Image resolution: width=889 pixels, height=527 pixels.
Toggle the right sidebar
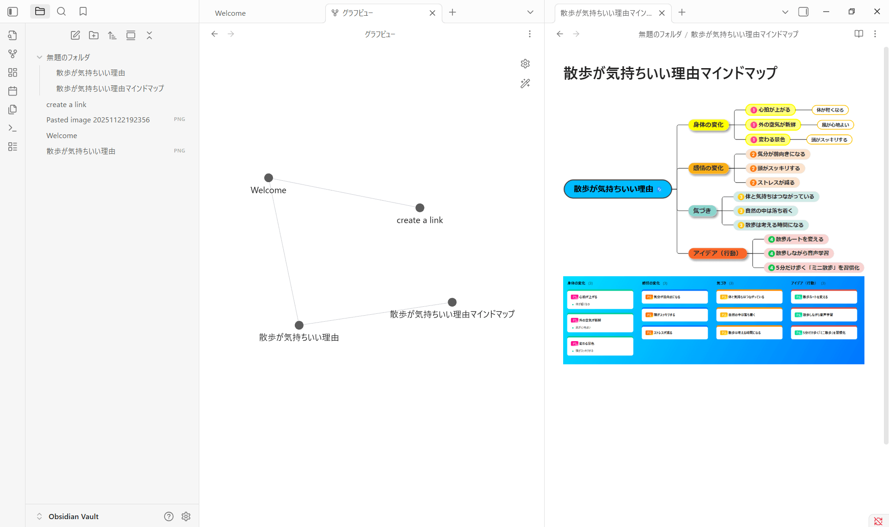803,12
